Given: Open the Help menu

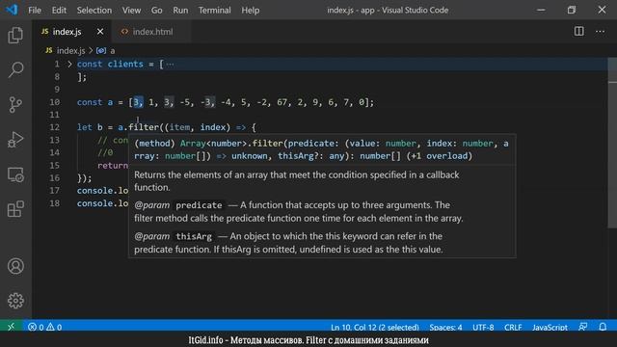Looking at the screenshot, I should 251,11.
